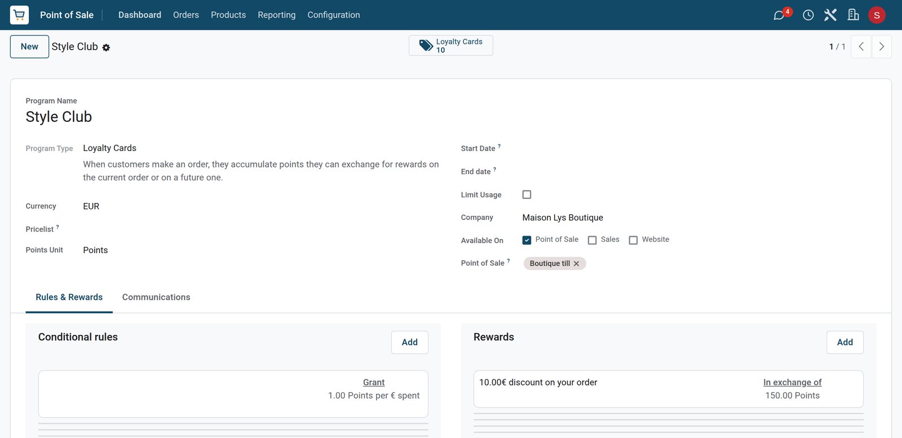The image size is (902, 438).
Task: Open the Orders menu
Action: [186, 15]
